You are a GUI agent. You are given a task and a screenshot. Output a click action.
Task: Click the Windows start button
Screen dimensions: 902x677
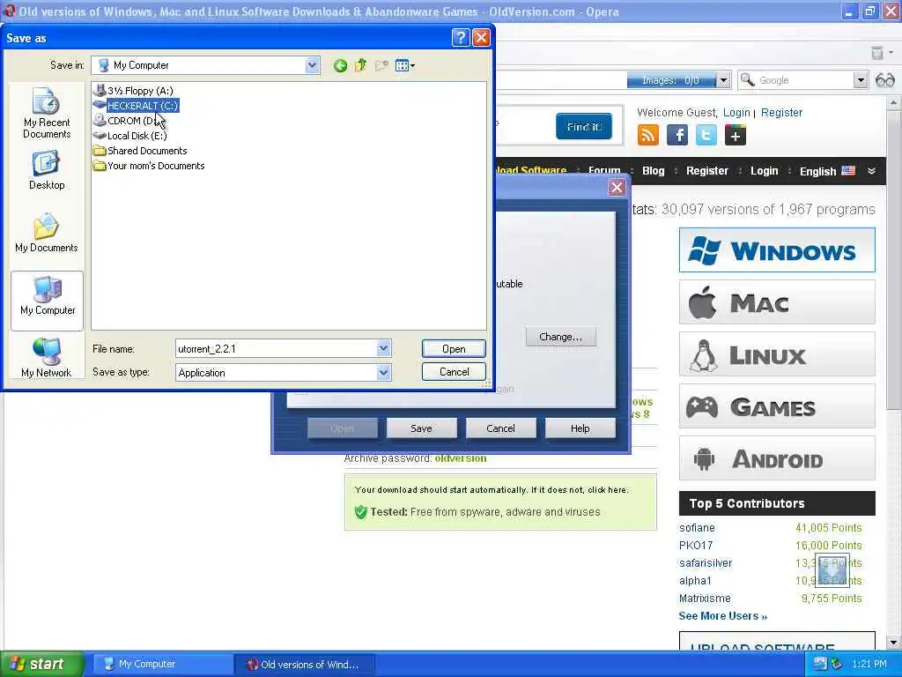[x=41, y=664]
